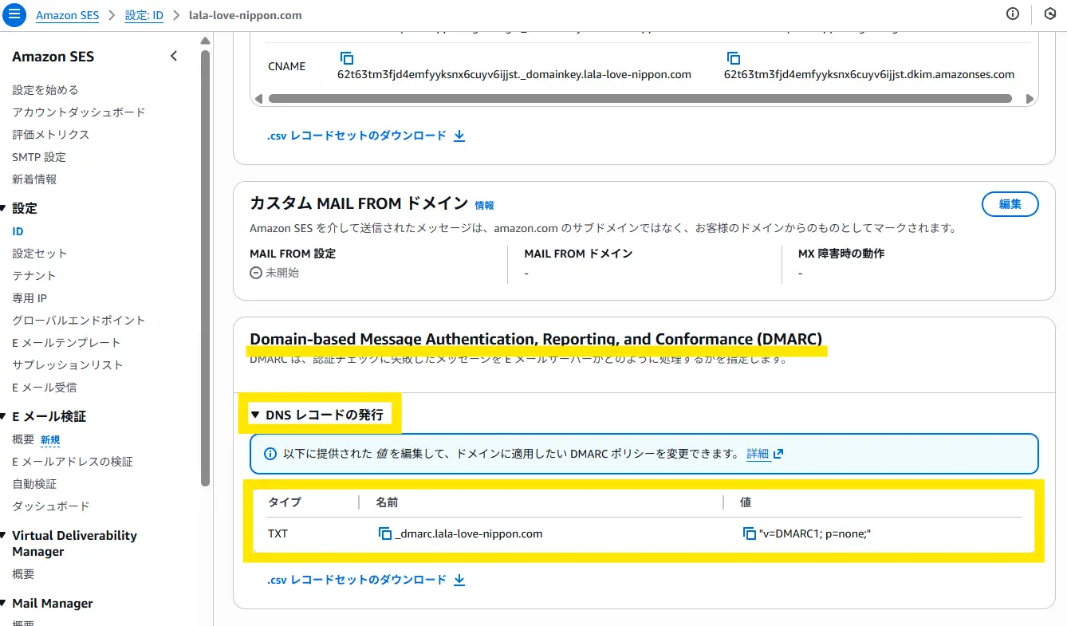Click the 編集 button for MAIL FROM
The height and width of the screenshot is (626, 1067).
pos(1010,204)
